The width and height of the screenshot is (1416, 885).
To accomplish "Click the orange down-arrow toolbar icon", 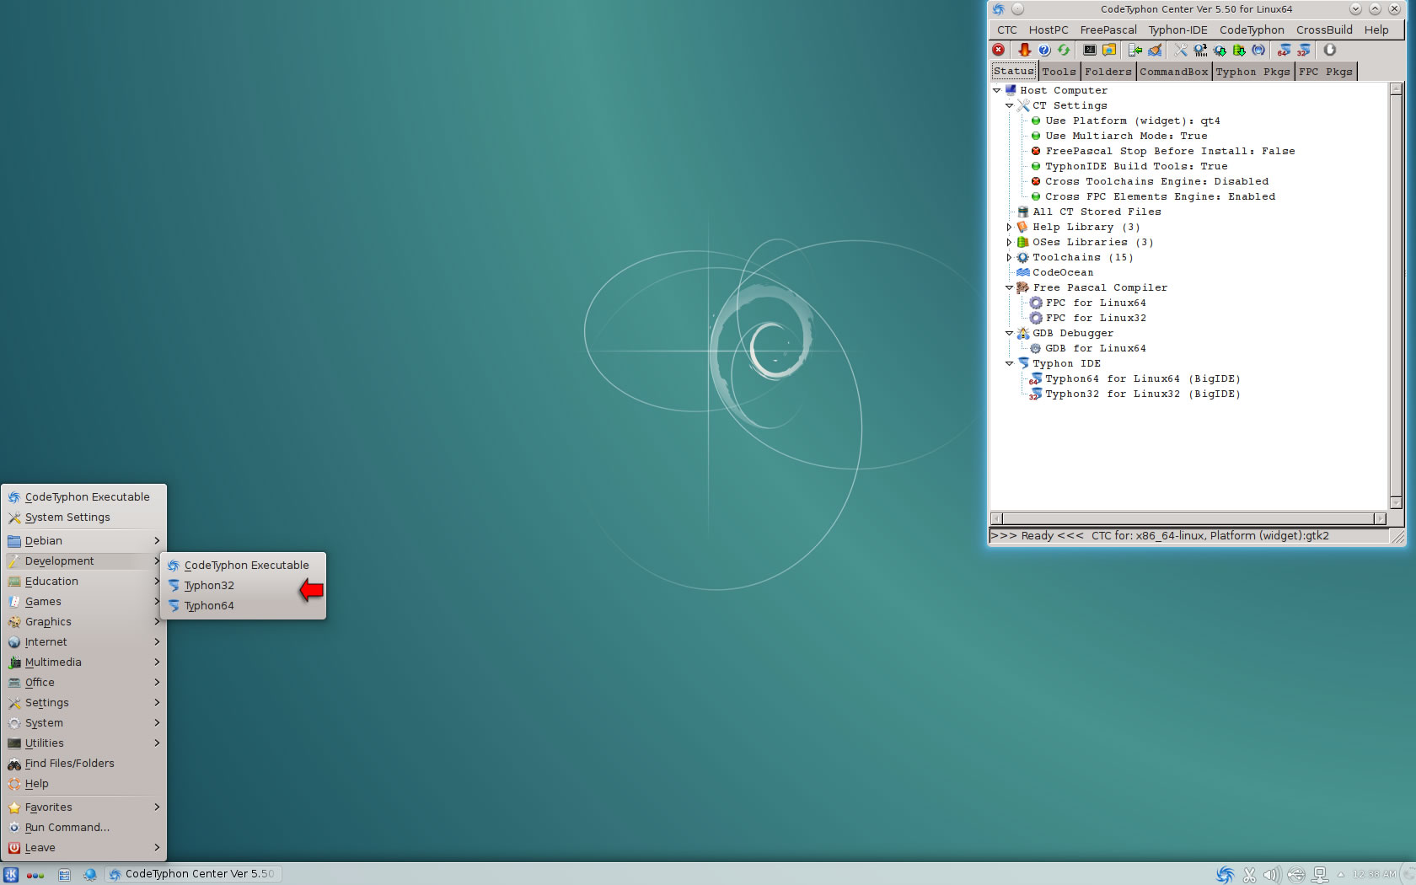I will coord(1025,51).
